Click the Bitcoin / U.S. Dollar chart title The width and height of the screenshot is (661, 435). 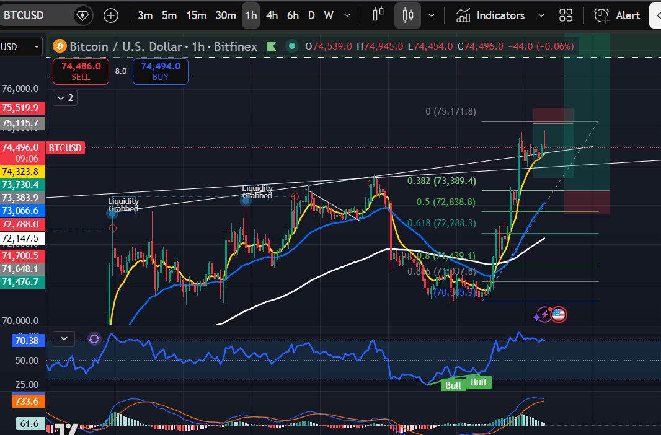click(163, 46)
